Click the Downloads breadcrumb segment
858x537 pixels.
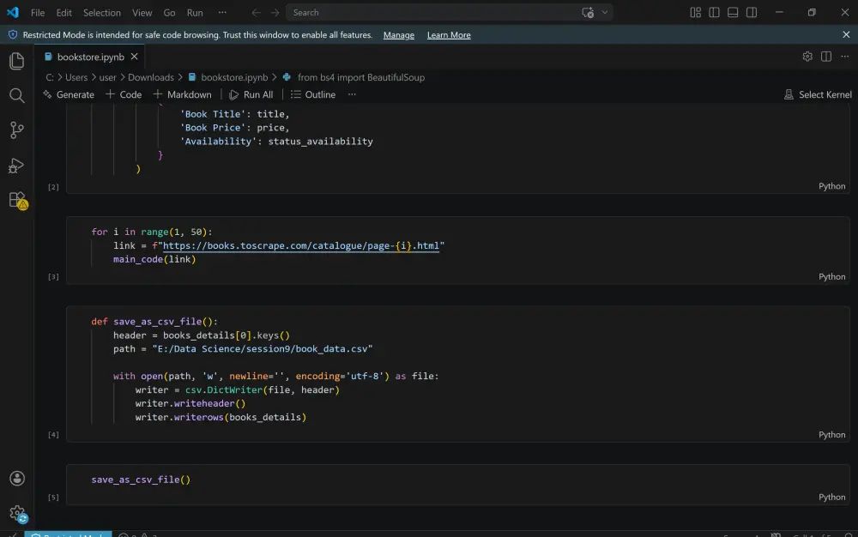(150, 77)
